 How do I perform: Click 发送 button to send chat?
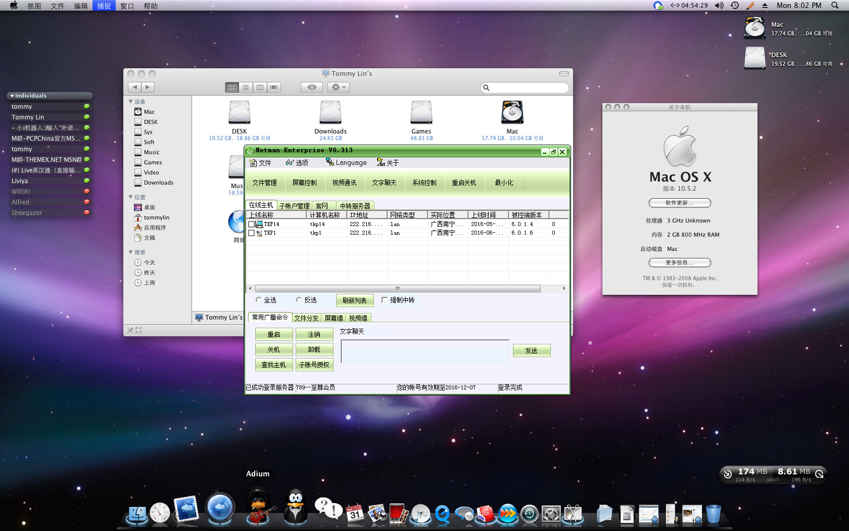(x=532, y=350)
